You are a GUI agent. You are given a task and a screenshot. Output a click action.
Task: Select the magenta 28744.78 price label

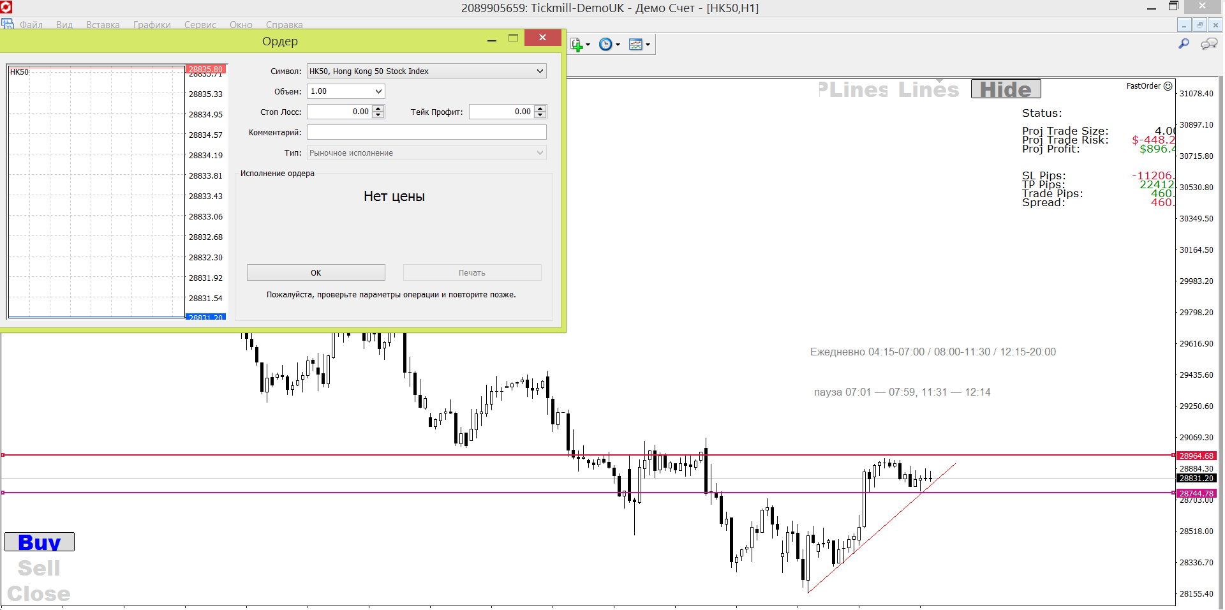1196,493
